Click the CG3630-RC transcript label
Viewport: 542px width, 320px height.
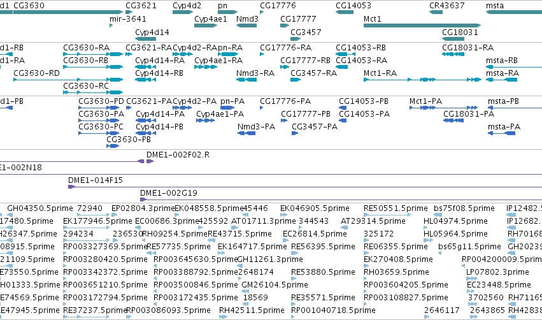[x=86, y=86]
